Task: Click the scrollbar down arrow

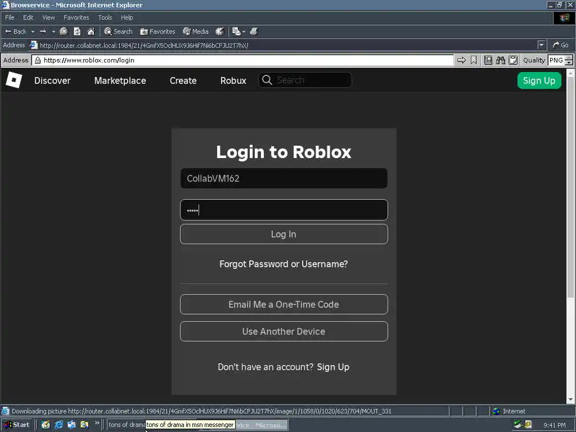Action: 570,399
